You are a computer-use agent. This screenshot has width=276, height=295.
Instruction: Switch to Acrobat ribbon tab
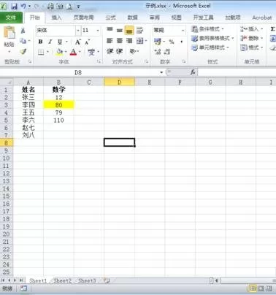click(x=262, y=18)
